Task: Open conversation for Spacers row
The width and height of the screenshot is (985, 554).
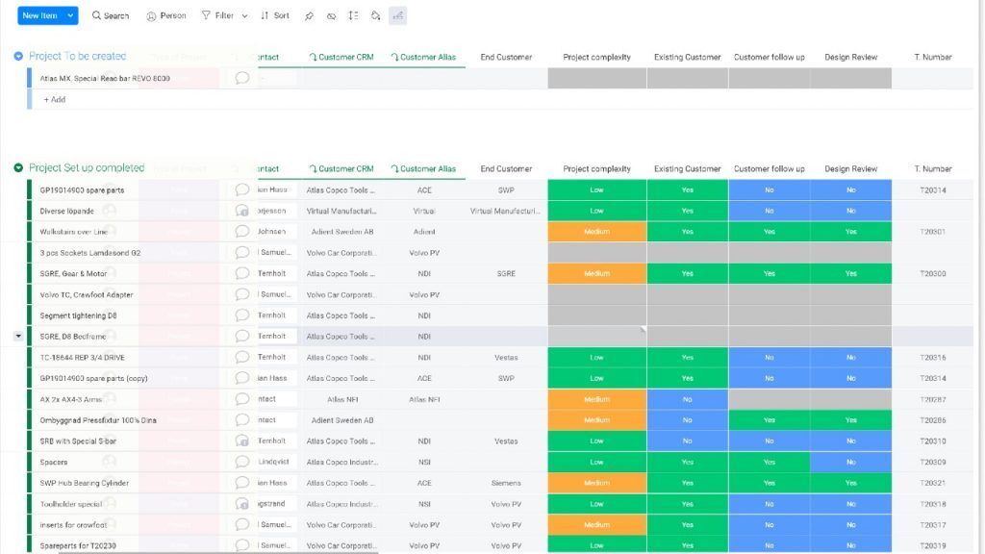Action: click(x=241, y=462)
